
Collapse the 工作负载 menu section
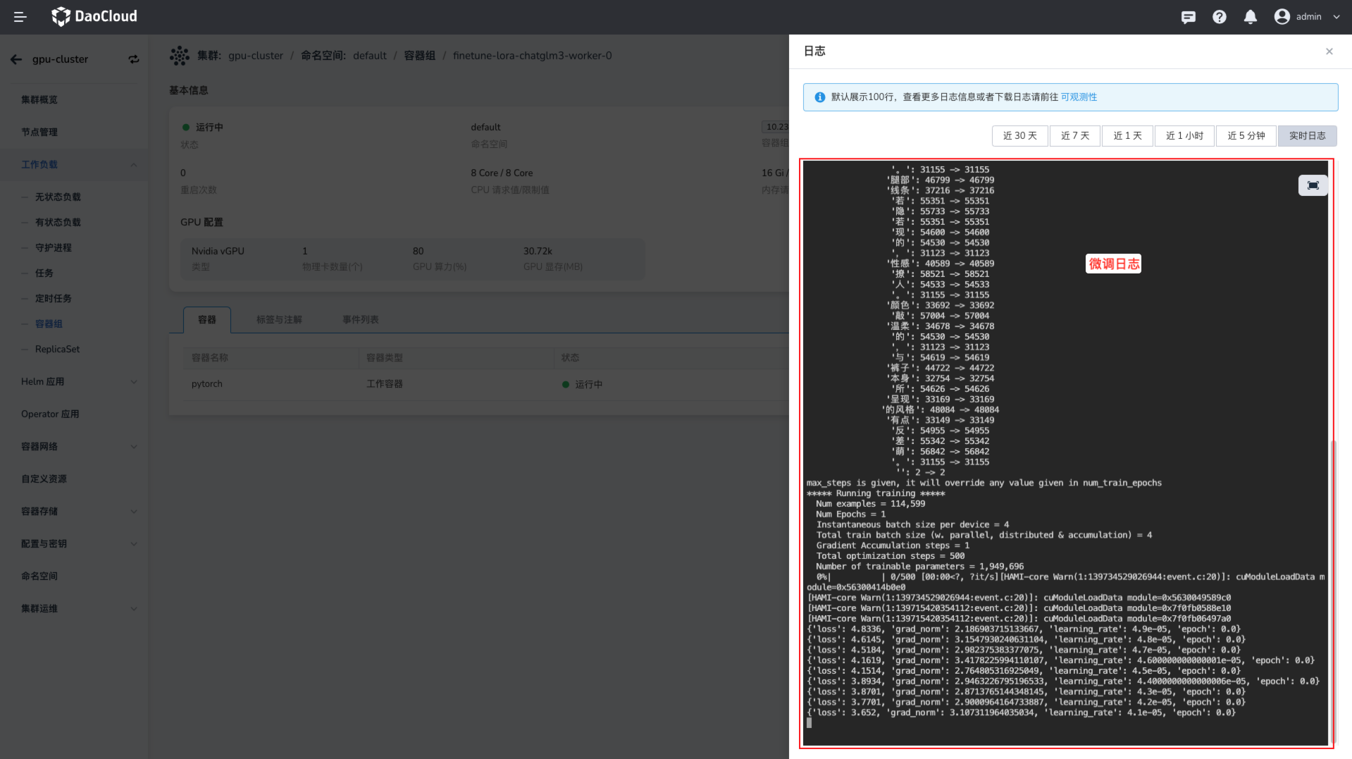tap(134, 165)
